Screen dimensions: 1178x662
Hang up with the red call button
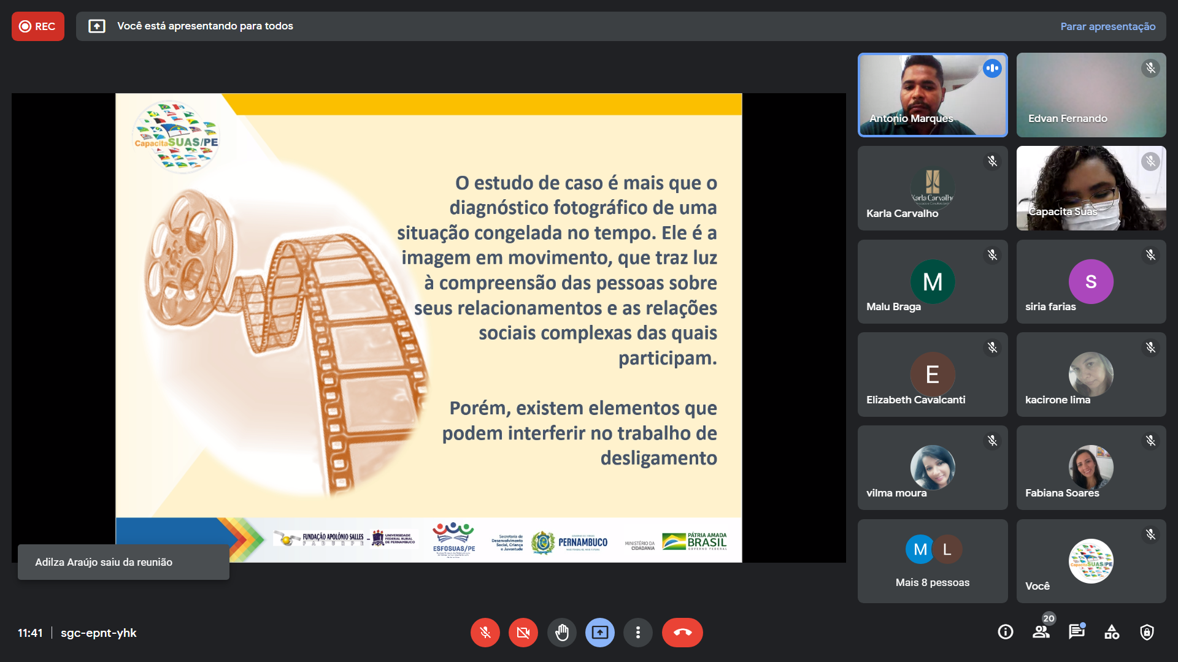point(682,633)
